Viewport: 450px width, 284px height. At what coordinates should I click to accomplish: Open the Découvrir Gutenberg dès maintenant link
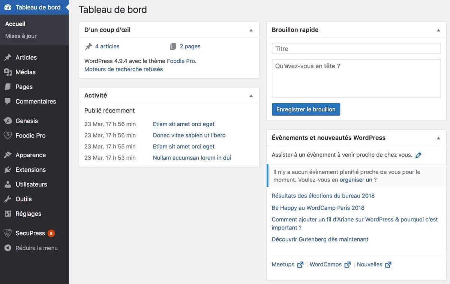coord(319,239)
